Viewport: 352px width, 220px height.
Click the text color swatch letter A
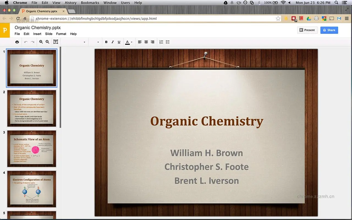127,42
